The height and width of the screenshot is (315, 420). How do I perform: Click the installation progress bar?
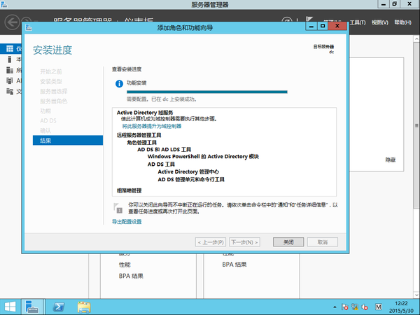(x=207, y=92)
